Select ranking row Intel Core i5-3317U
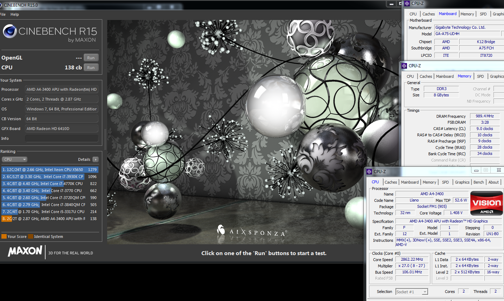This screenshot has width=504, height=301. pos(50,212)
